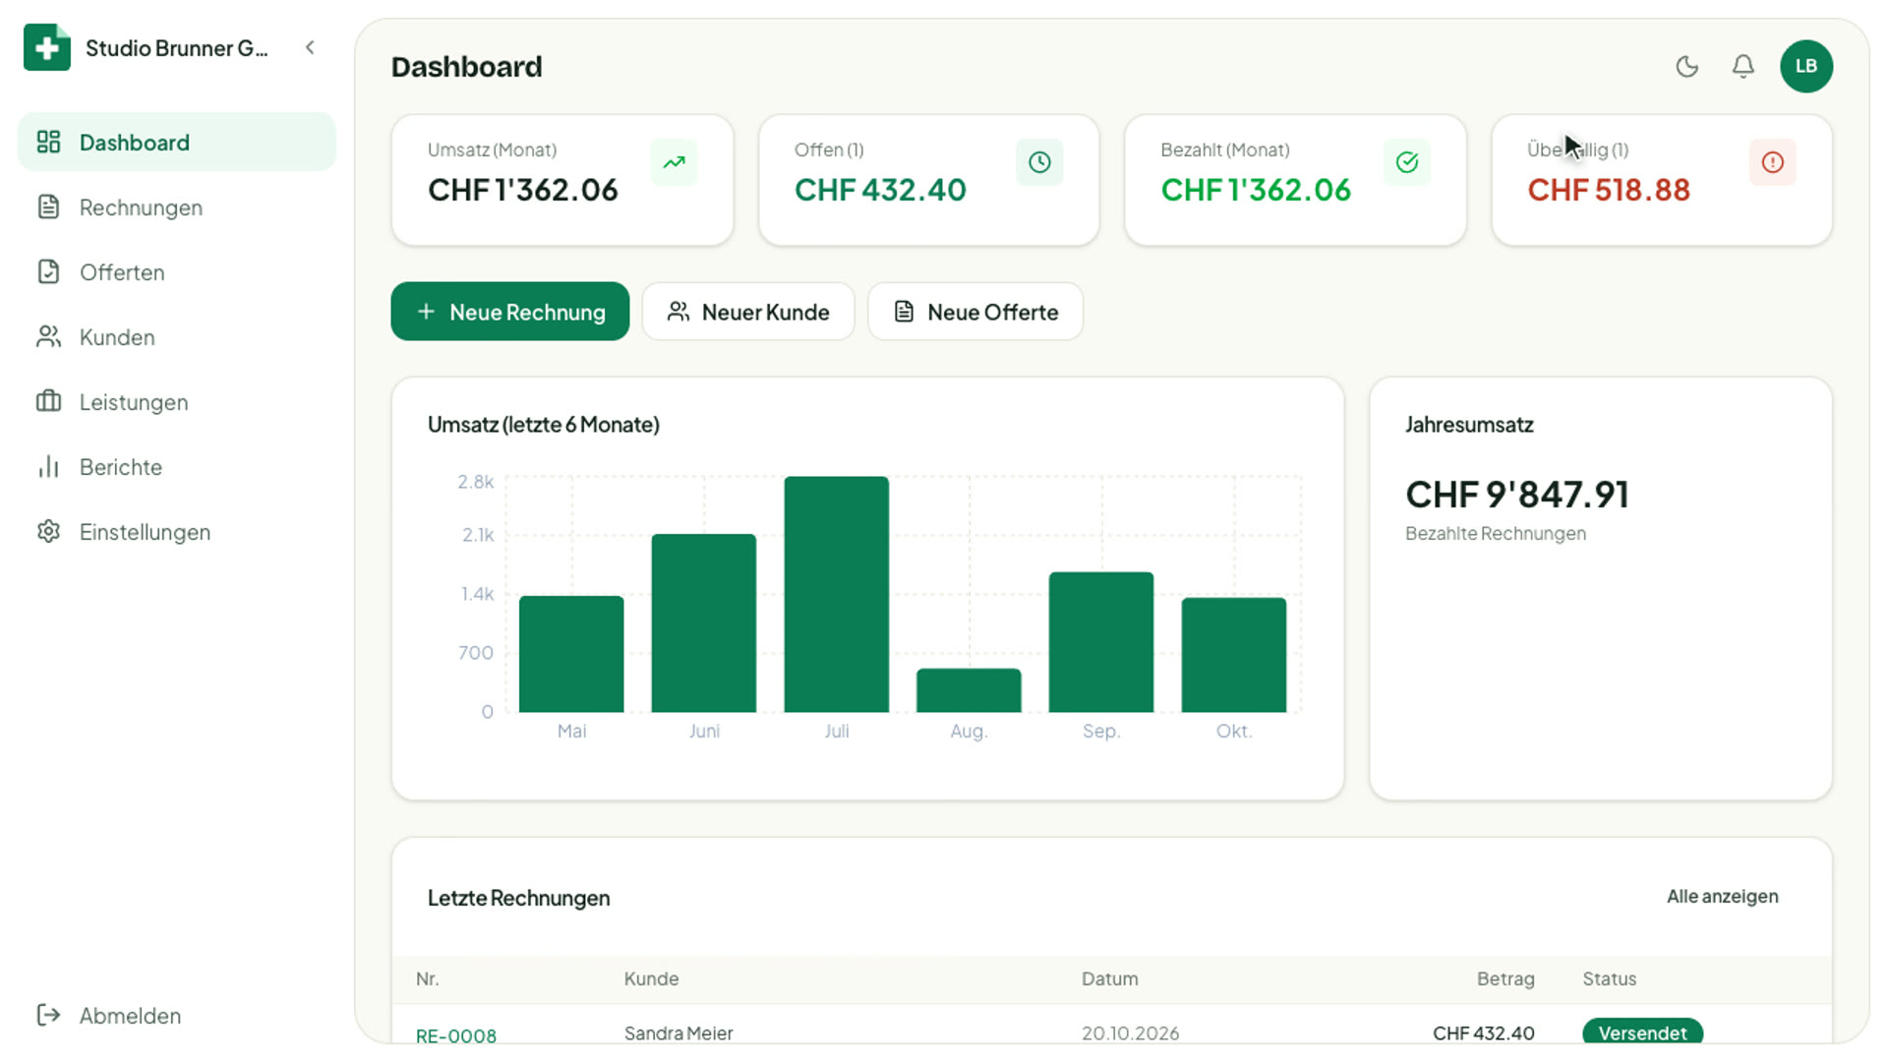
Task: Create a Neue Rechnung
Action: click(x=510, y=312)
